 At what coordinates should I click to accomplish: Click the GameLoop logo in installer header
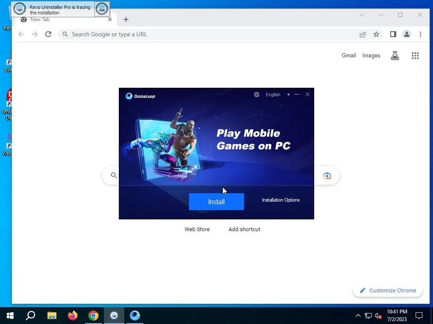140,96
